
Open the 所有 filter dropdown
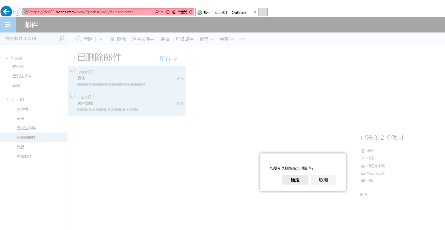pos(168,59)
